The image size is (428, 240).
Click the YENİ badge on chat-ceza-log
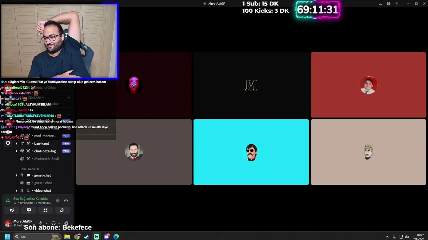coord(66,151)
